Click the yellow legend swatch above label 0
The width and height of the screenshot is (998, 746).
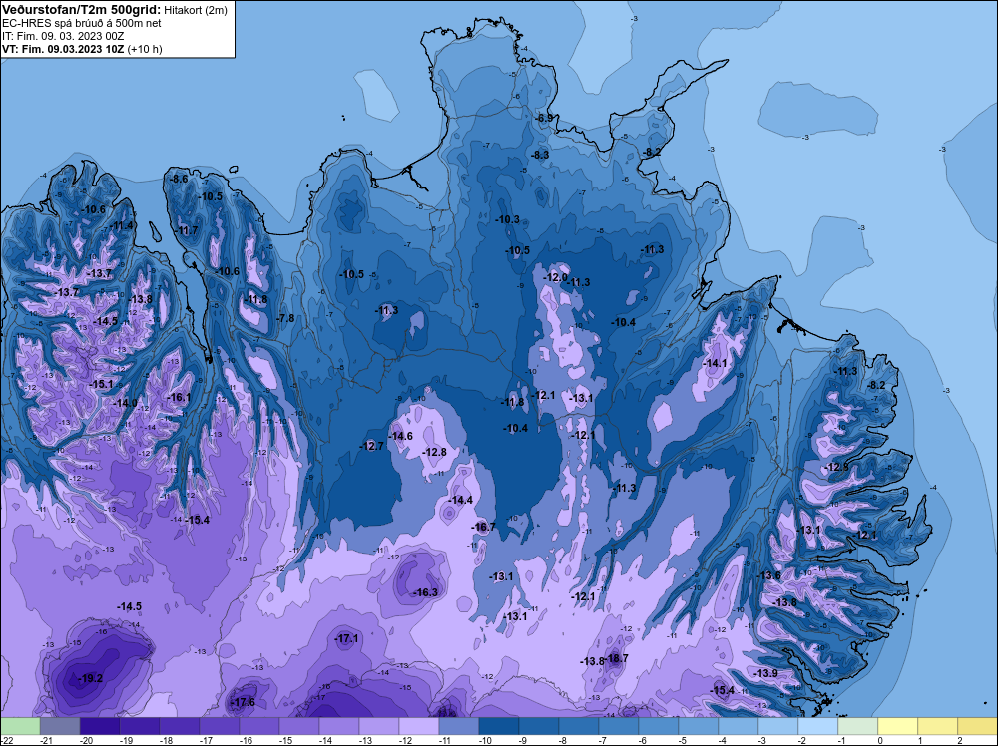tap(898, 726)
